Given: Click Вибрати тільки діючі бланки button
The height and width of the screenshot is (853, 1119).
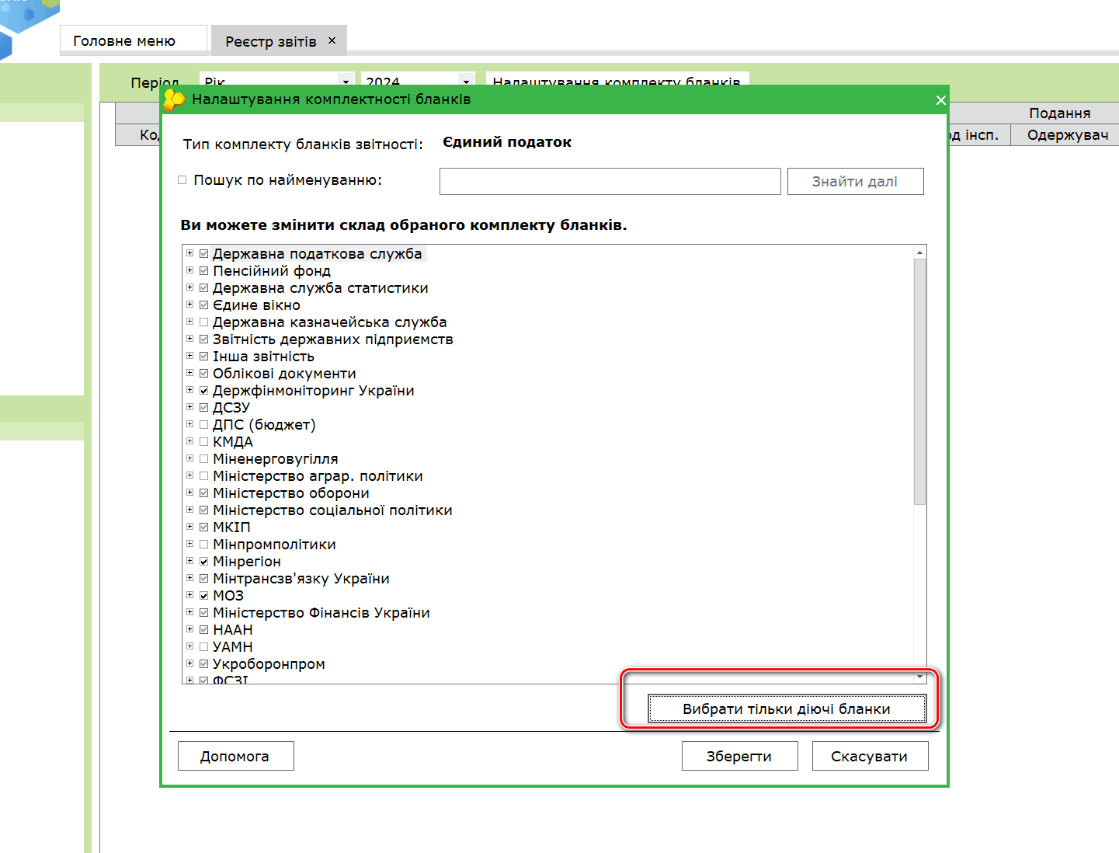Looking at the screenshot, I should (786, 709).
